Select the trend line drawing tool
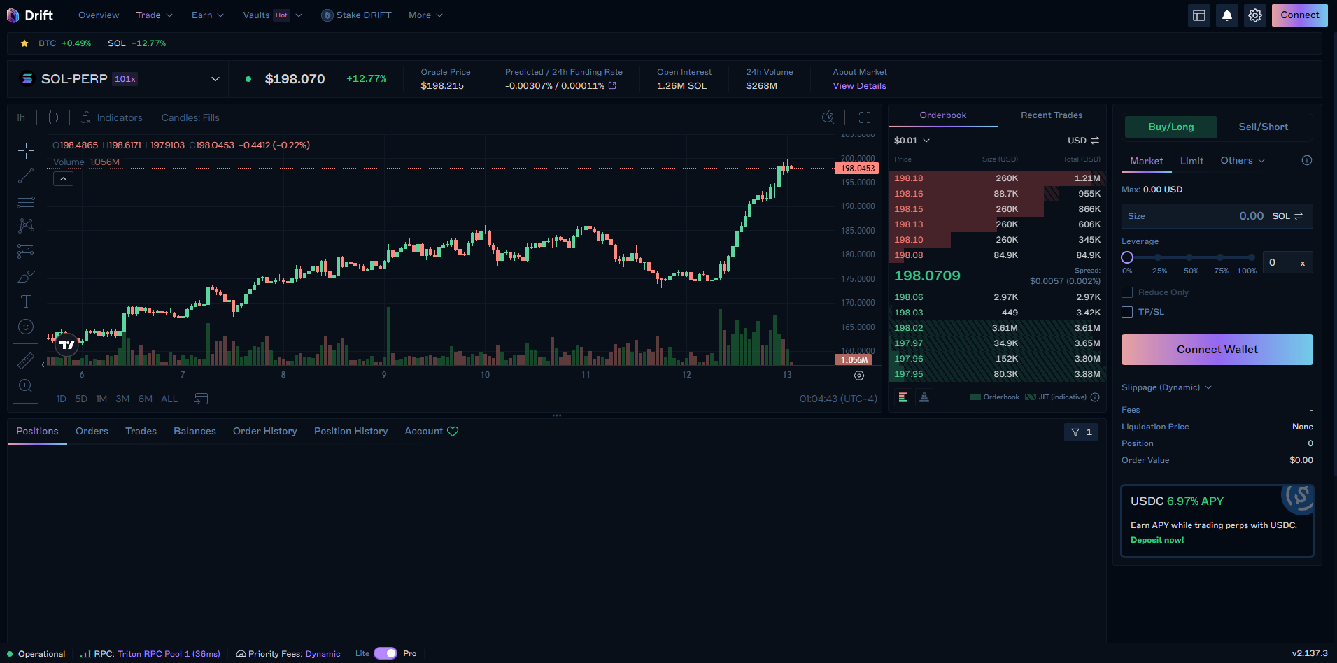Image resolution: width=1337 pixels, height=663 pixels. 26,176
